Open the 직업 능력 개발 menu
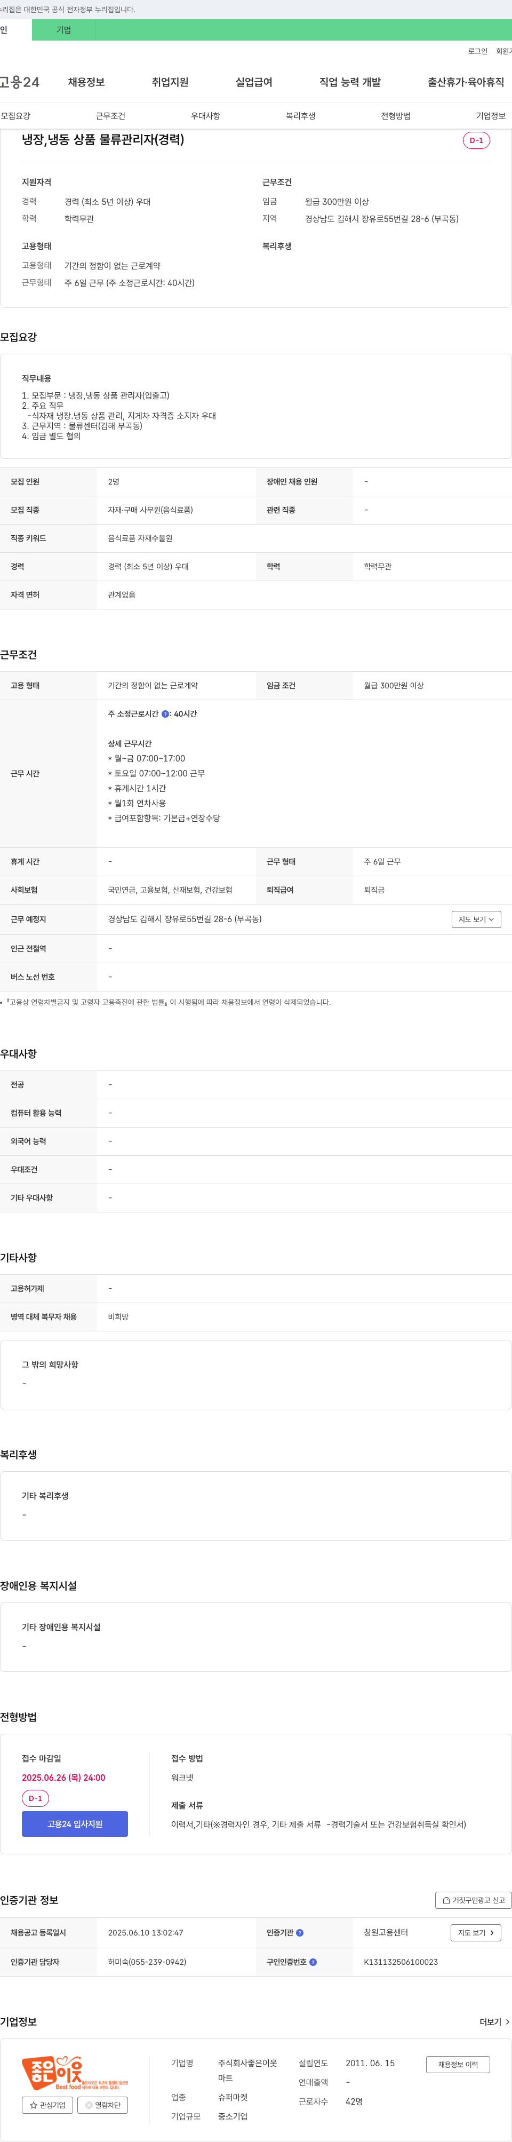The height and width of the screenshot is (2142, 512). 350,82
